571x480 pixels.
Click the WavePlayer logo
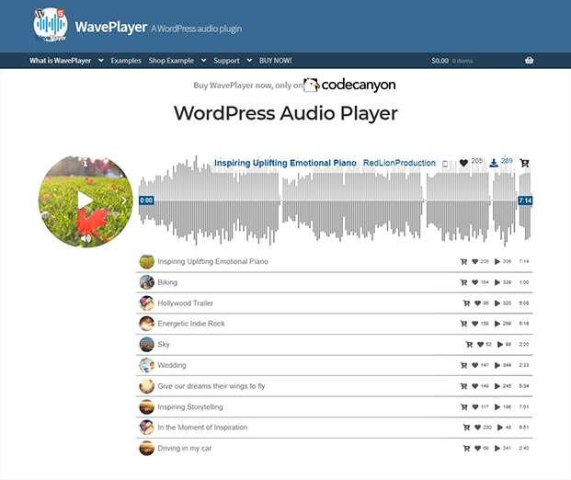click(x=51, y=25)
